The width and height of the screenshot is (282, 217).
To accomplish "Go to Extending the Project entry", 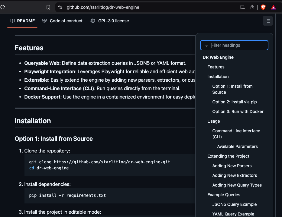I will pyautogui.click(x=228, y=156).
